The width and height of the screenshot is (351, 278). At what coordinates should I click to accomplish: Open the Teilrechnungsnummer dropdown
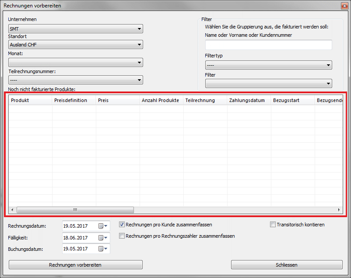[75, 80]
